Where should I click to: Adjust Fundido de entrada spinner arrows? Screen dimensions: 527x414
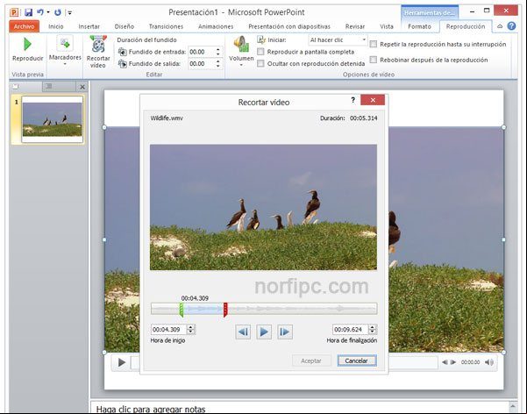pos(218,52)
